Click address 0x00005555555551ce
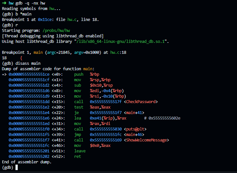Image resolution: width=237 pixels, height=173 pixels. coord(29,74)
